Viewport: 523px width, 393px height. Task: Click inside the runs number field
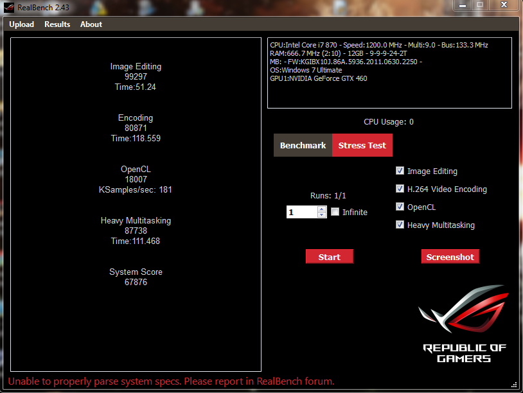301,212
